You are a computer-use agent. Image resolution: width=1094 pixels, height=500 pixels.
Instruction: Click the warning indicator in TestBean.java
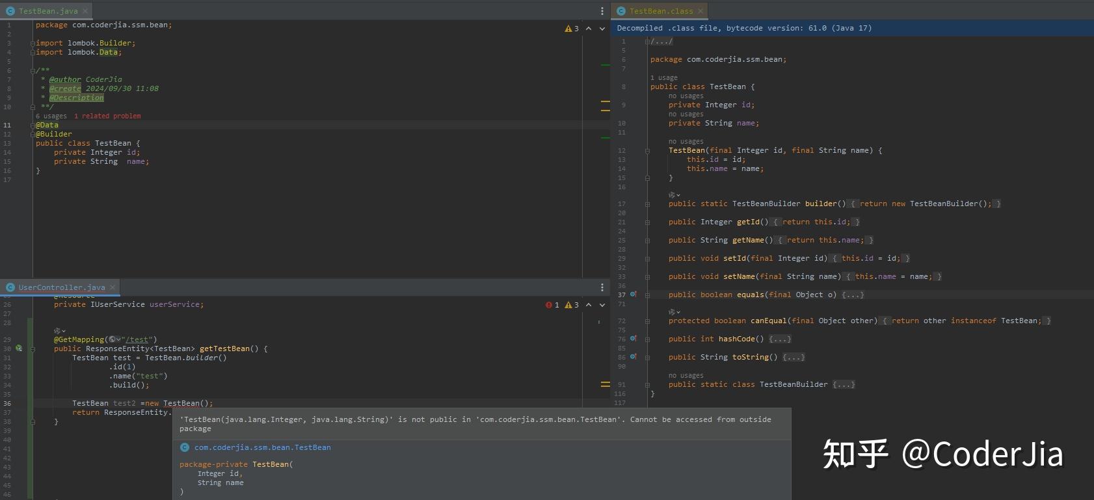point(572,29)
